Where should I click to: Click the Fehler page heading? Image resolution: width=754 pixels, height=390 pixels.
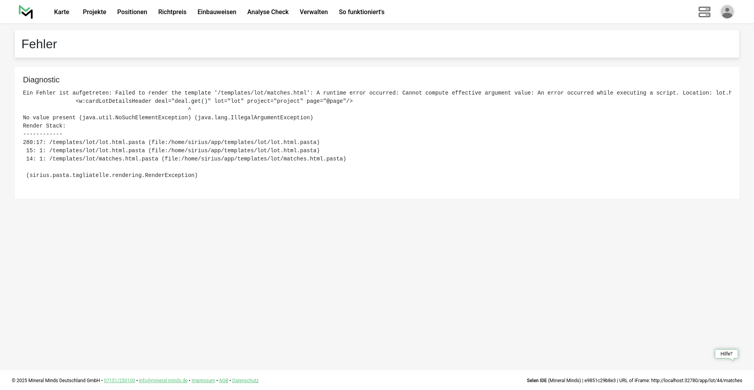tap(39, 44)
